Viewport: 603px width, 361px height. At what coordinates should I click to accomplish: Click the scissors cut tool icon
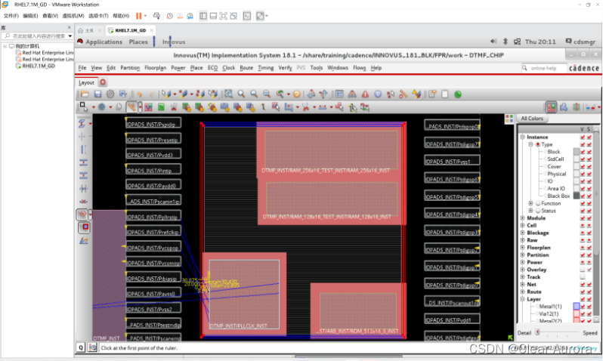[x=306, y=107]
